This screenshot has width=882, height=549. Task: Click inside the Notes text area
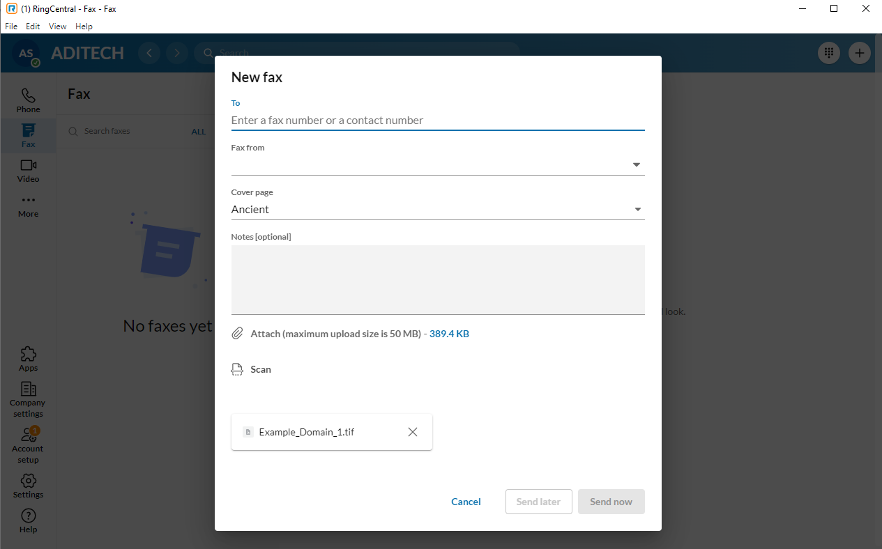(437, 279)
